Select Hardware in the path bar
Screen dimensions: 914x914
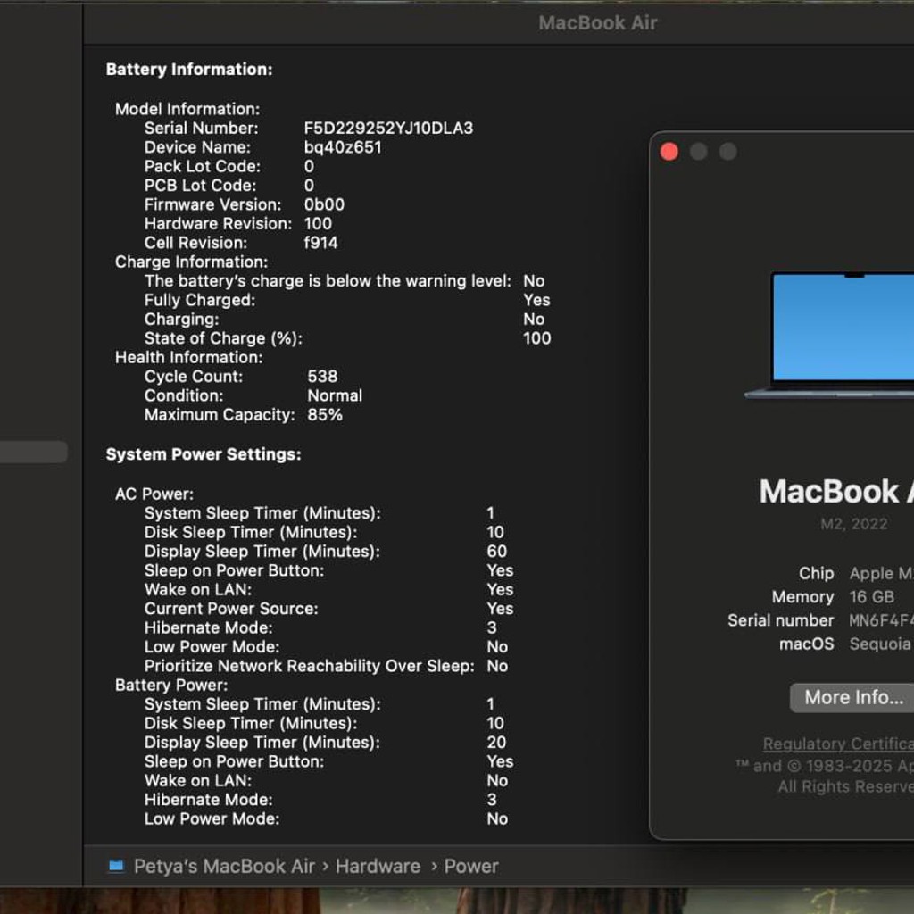coord(378,866)
